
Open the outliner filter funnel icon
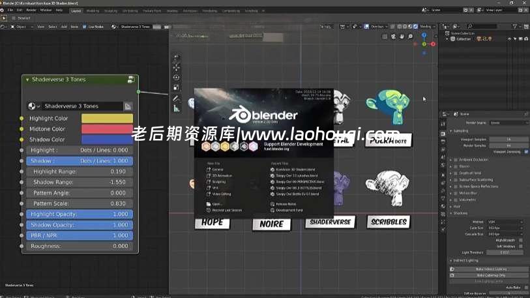[x=515, y=26]
